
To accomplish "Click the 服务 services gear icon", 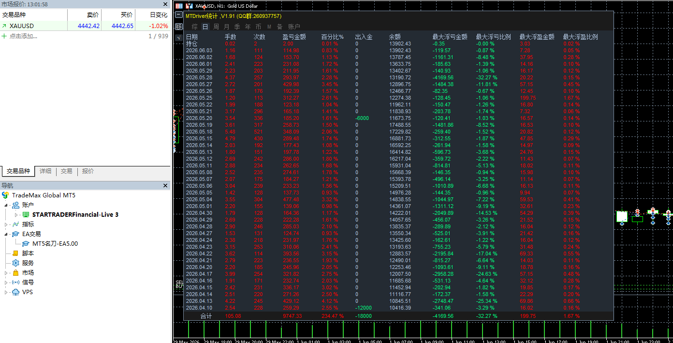I will point(16,263).
